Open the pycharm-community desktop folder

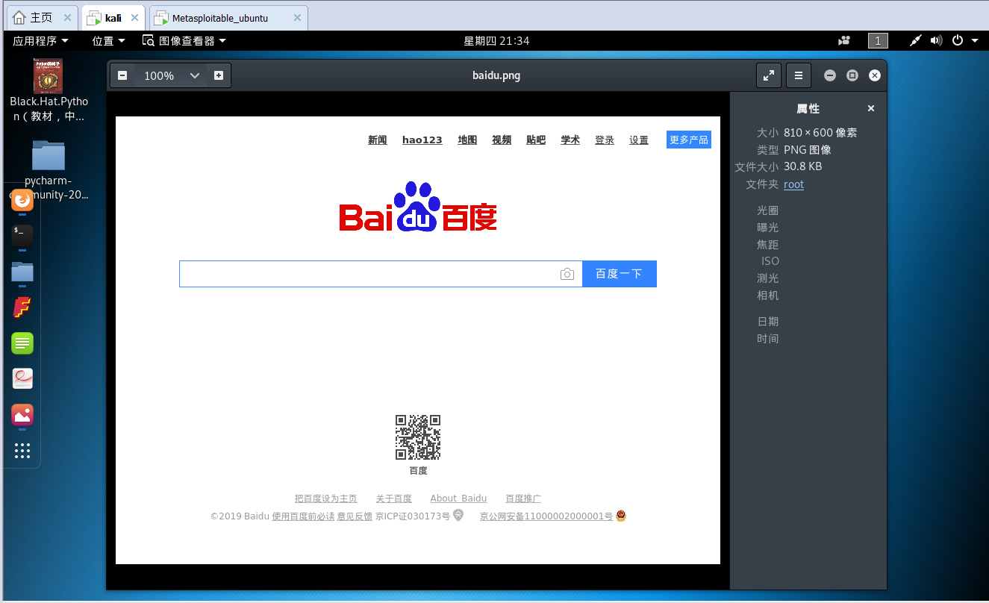point(49,170)
